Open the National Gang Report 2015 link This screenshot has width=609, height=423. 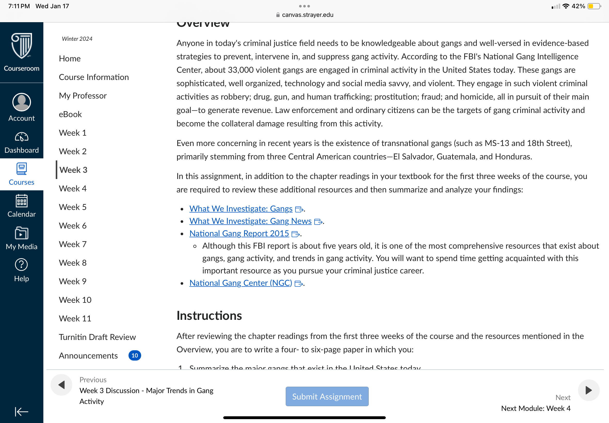click(x=239, y=233)
